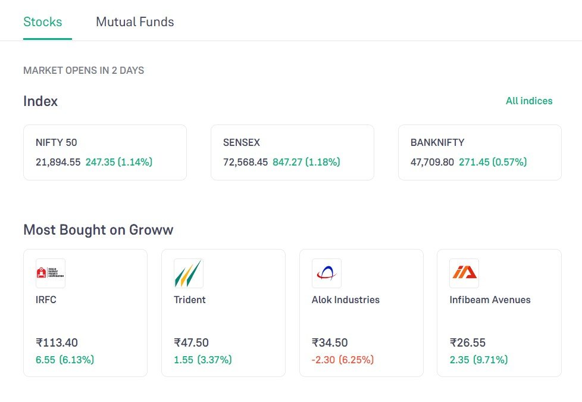Click SENSEX change 847.27 (1.18%)
Viewport: 582px width, 402px height.
(306, 163)
